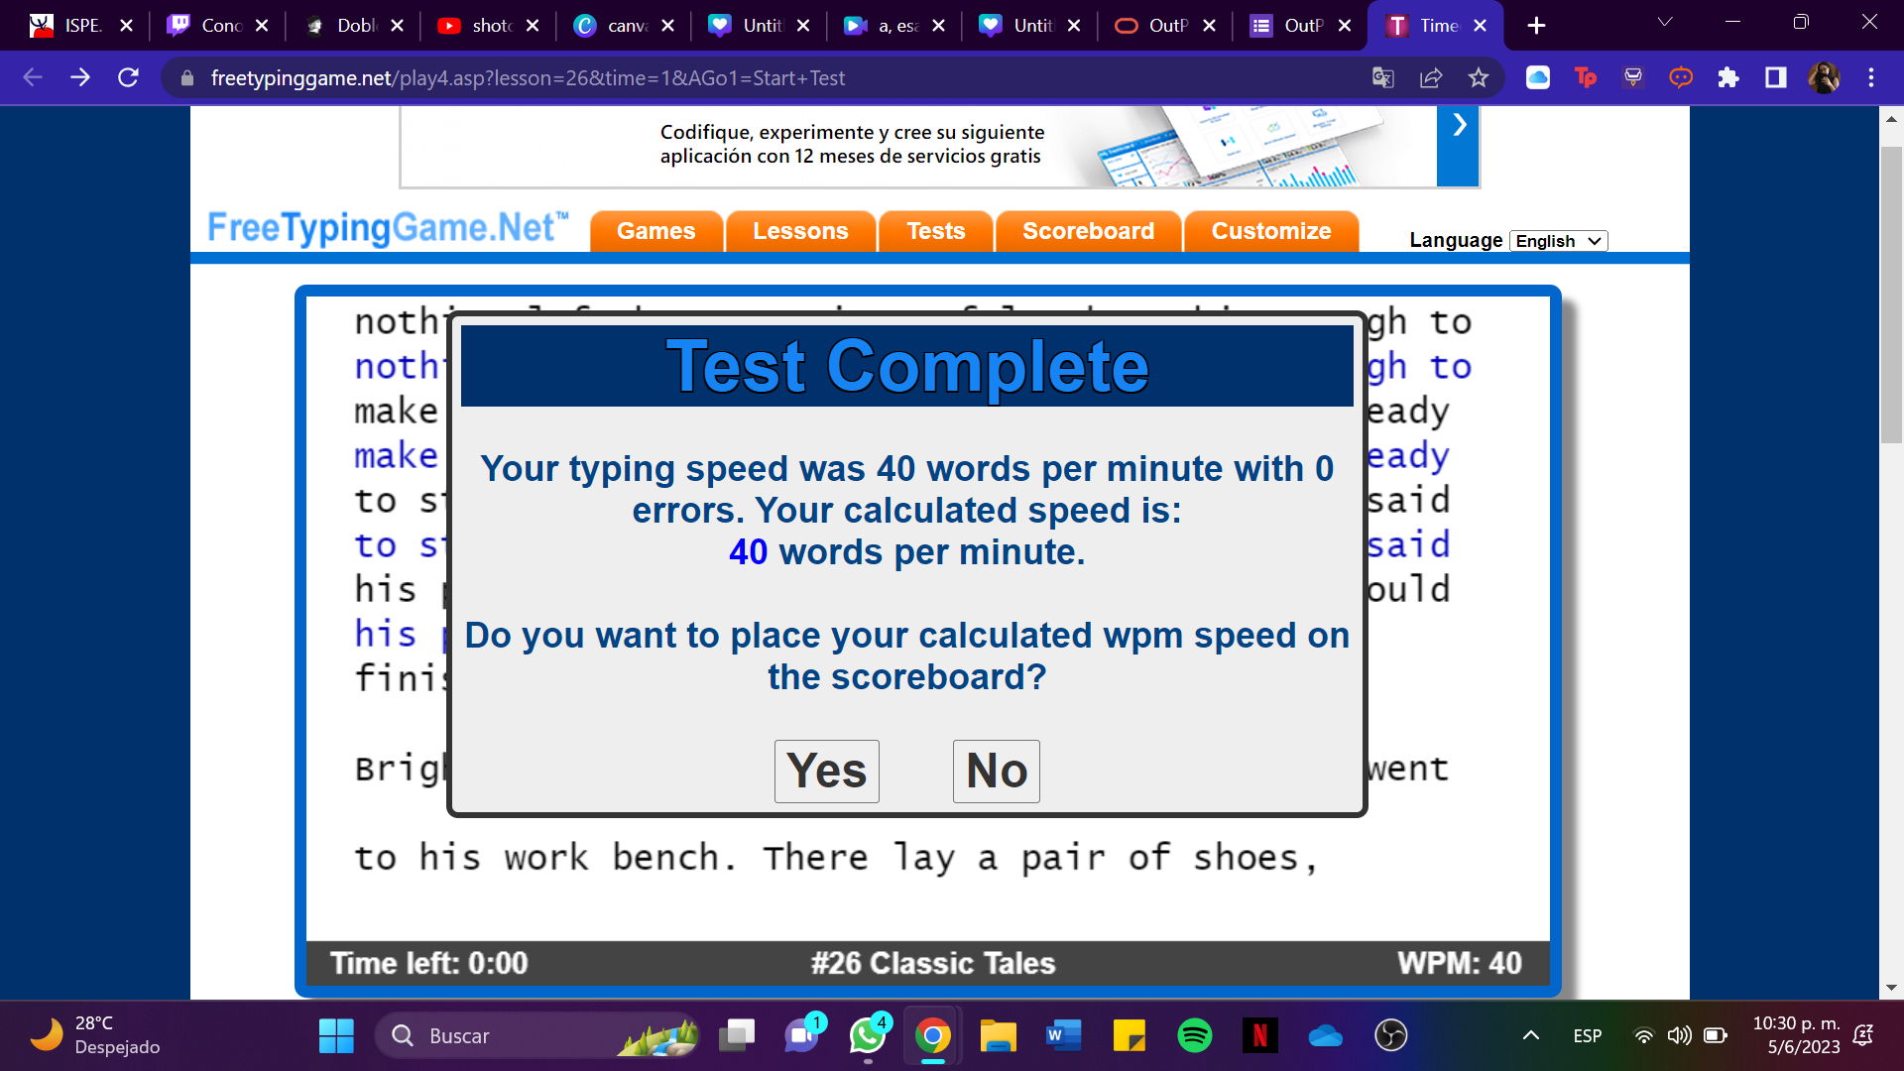Expand the Language dropdown
Screen dimensions: 1904x1071
point(1558,241)
